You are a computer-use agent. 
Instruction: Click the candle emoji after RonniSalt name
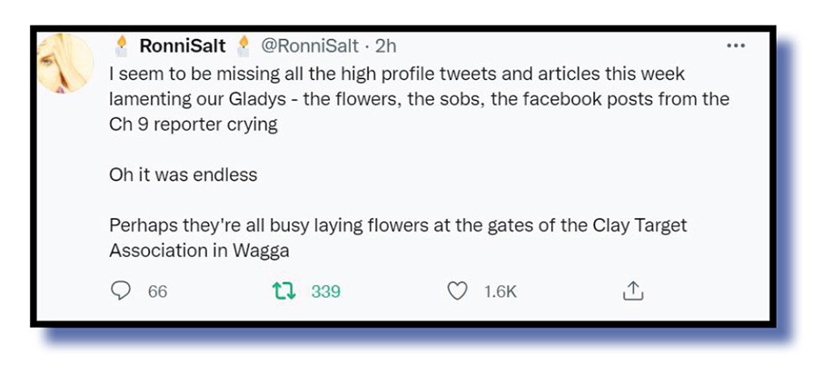[242, 45]
